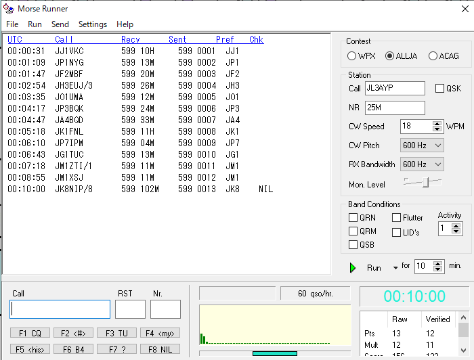Viewport: 474px width, 360px height.
Task: Click the station Call field JL3AYP
Action: click(x=395, y=88)
